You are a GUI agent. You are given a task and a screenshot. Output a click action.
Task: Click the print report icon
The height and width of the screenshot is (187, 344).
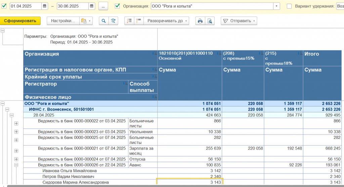[x=200, y=21]
